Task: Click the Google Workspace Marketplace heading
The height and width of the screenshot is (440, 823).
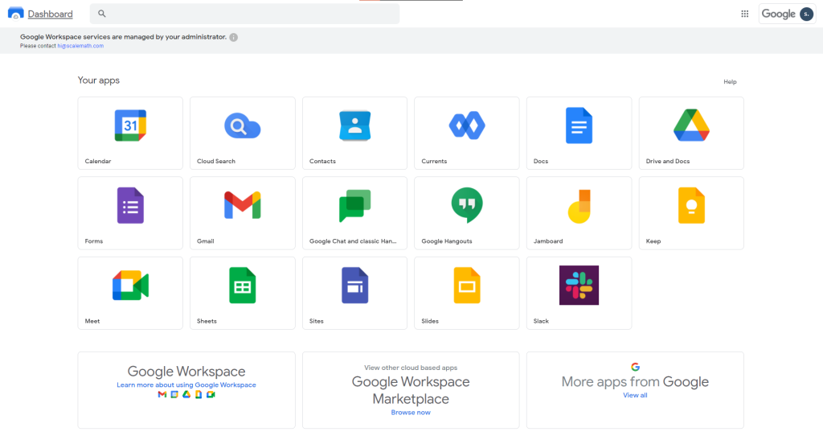Action: point(411,390)
